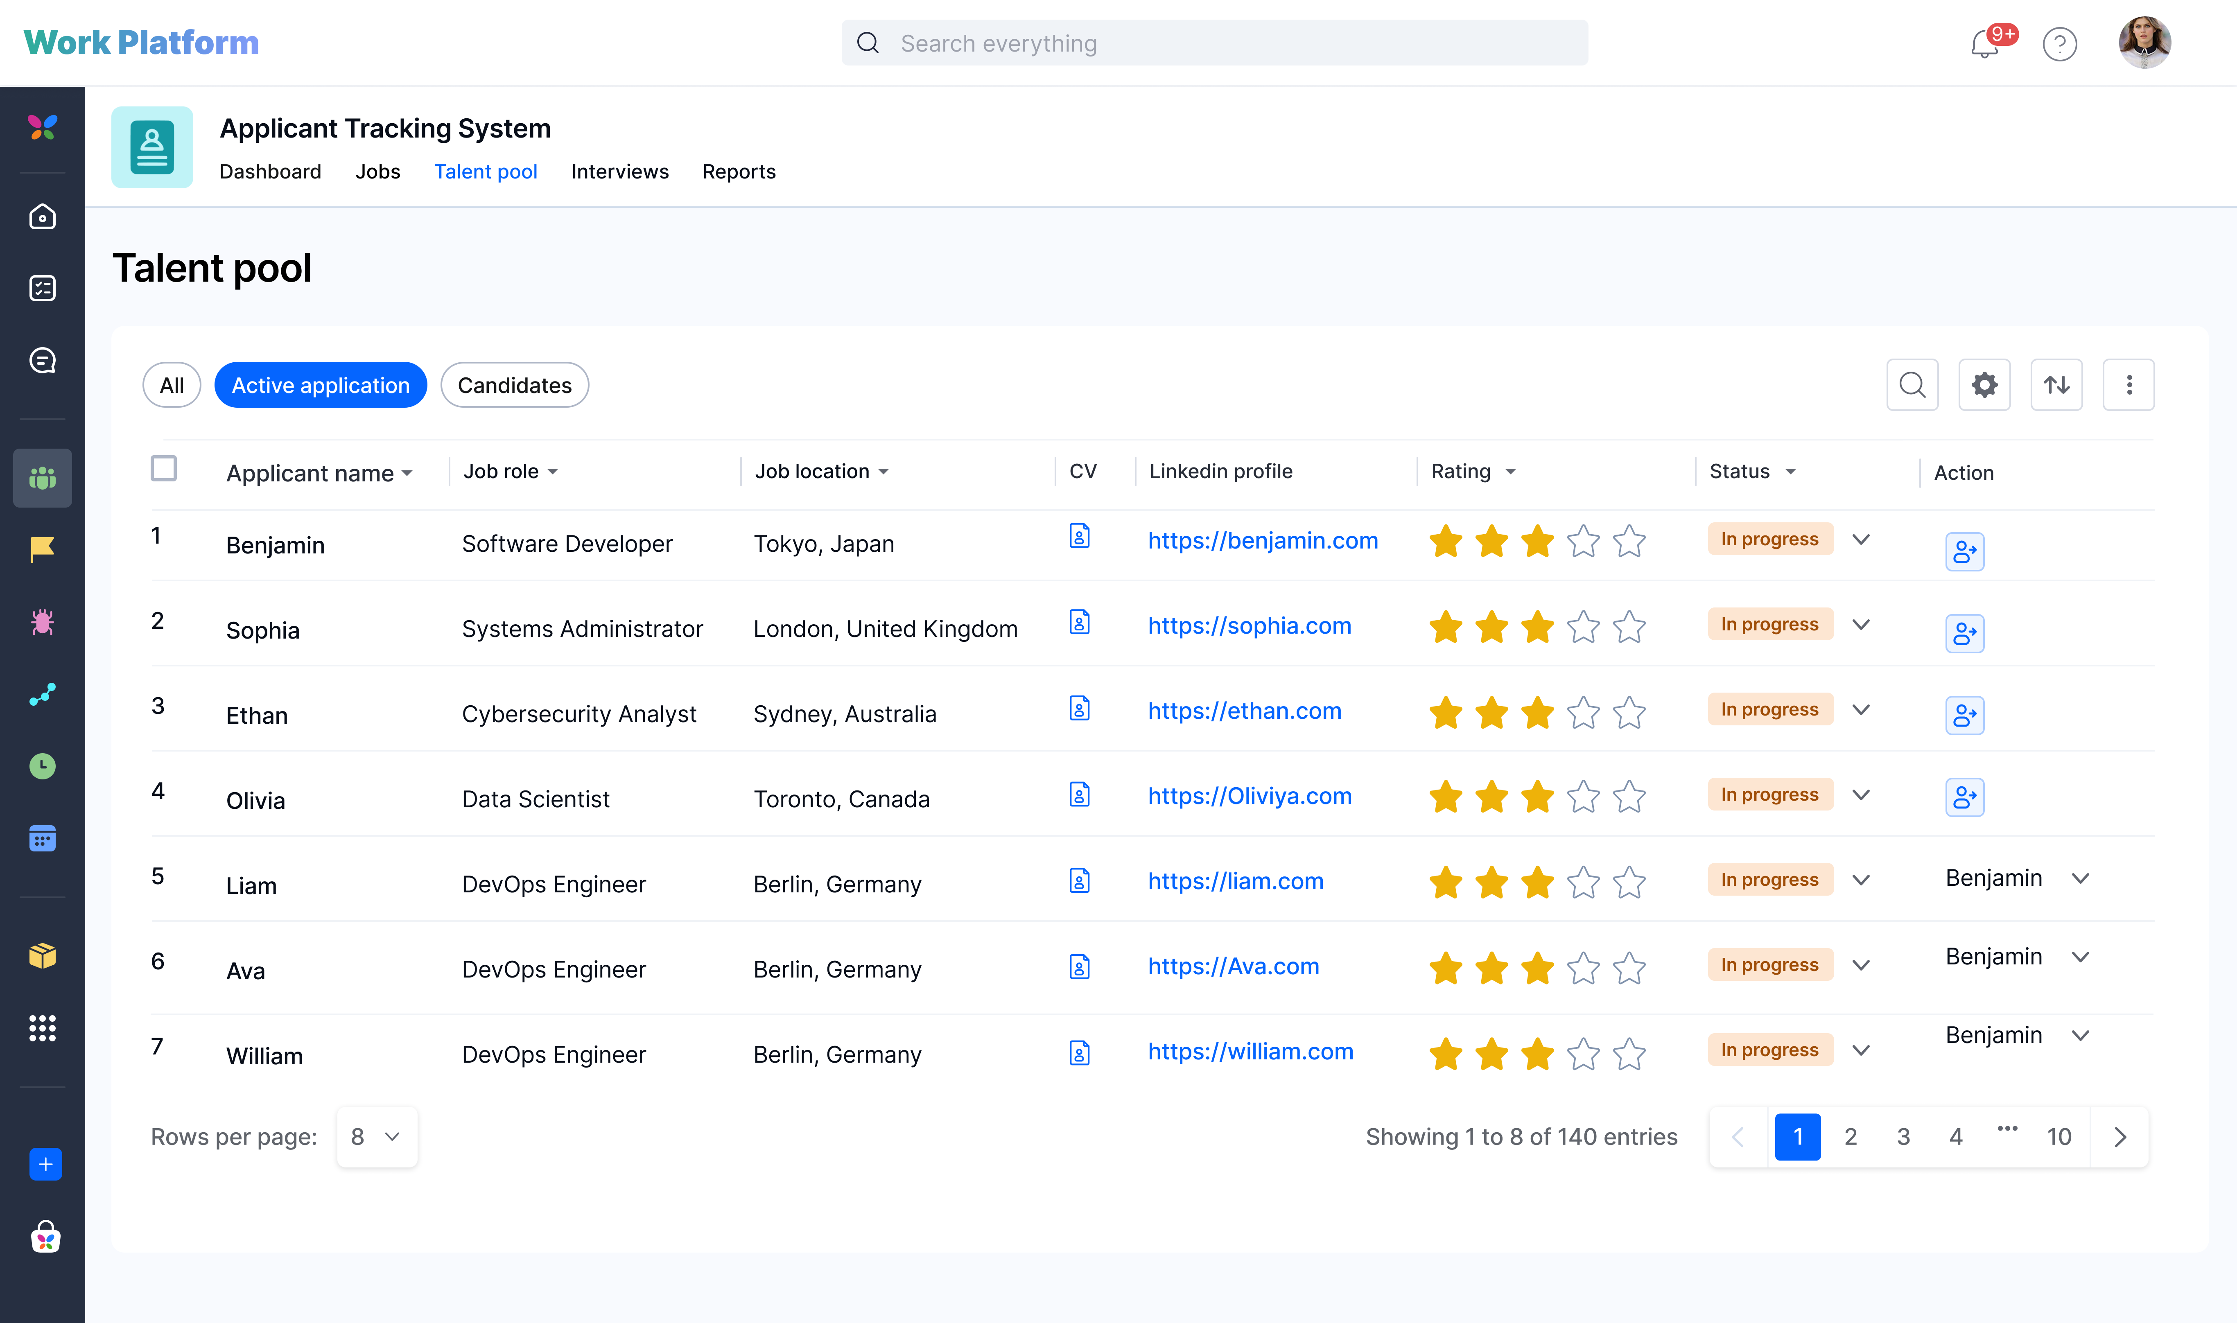2237x1323 pixels.
Task: Open https://william.com LinkedIn link
Action: tap(1250, 1051)
